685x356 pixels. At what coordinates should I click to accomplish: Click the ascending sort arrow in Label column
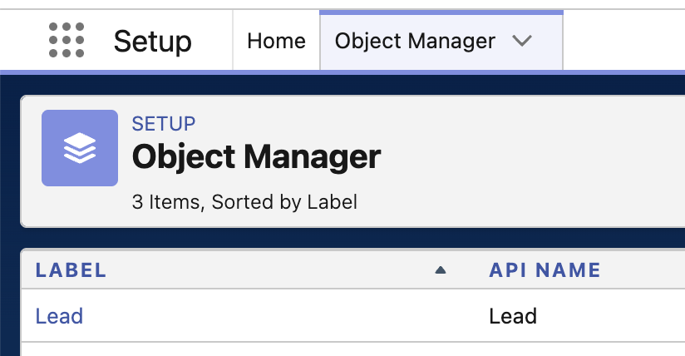[441, 269]
